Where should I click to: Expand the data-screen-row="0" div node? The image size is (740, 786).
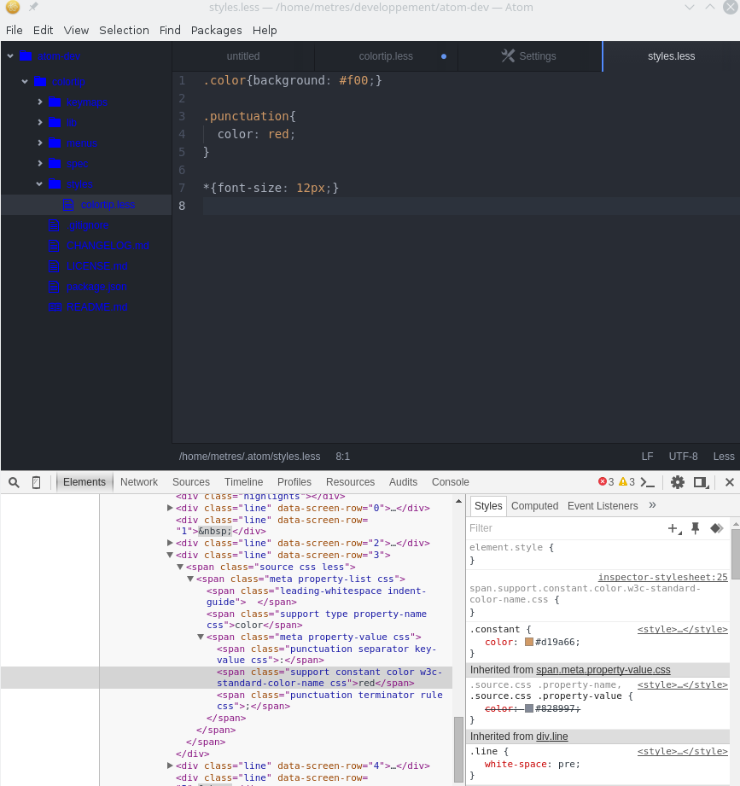(x=170, y=508)
